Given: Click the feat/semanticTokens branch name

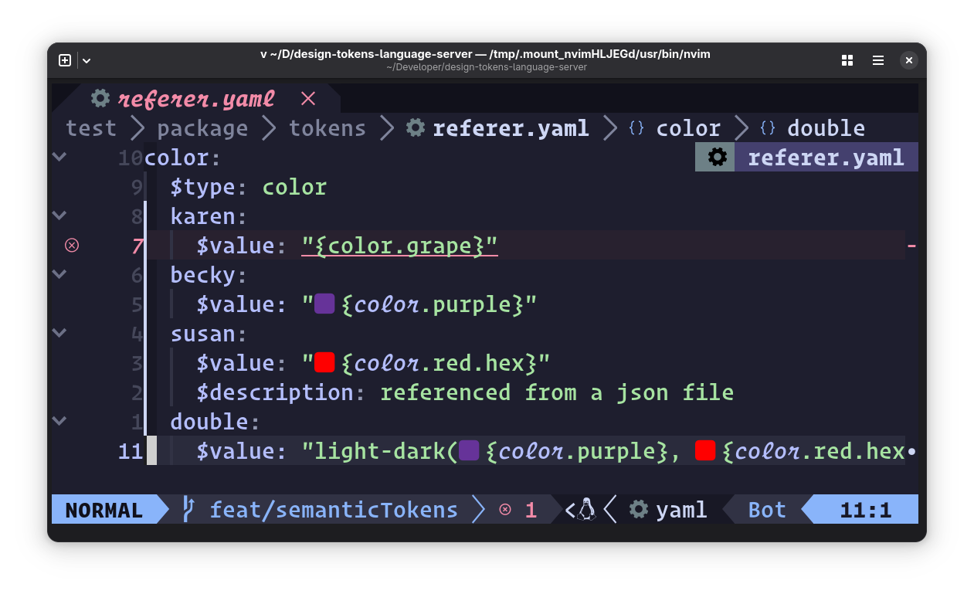Looking at the screenshot, I should point(334,509).
